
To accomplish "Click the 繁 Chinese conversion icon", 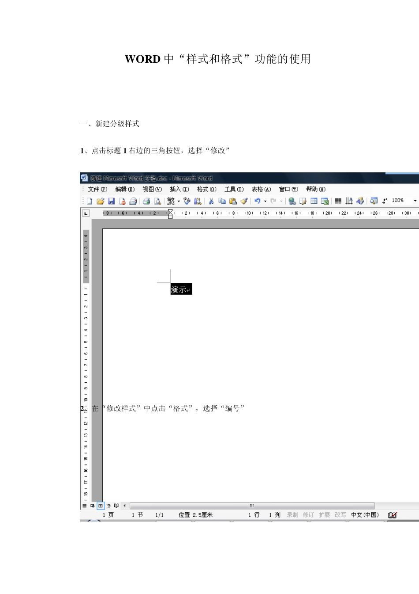I will (x=171, y=201).
